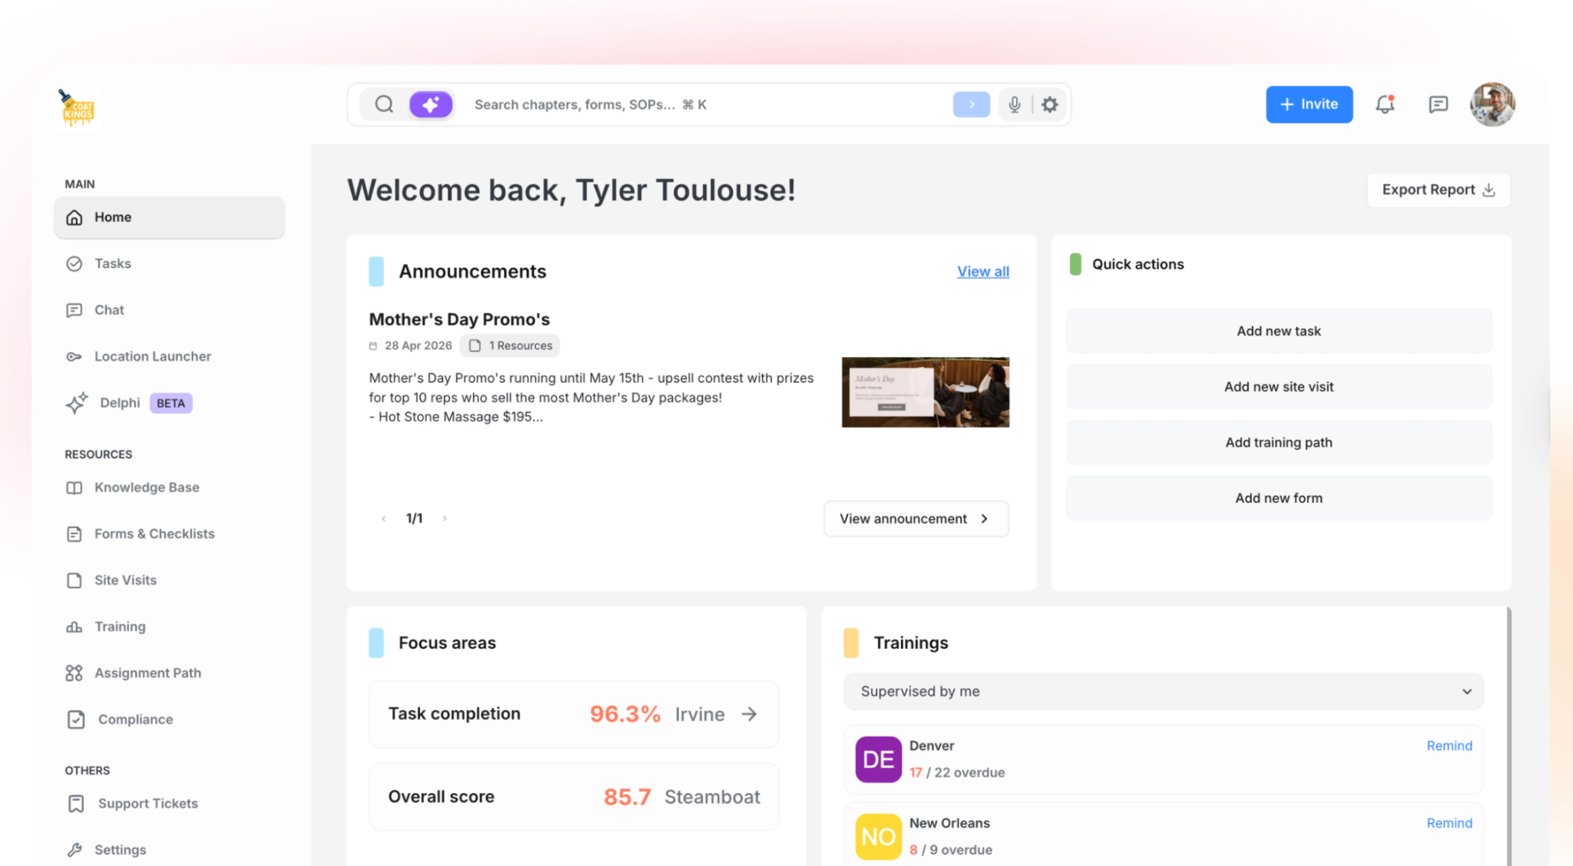
Task: Click the Denver DE location badge
Action: click(x=879, y=759)
